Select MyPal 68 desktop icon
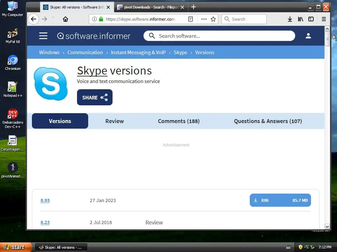 pos(13,36)
